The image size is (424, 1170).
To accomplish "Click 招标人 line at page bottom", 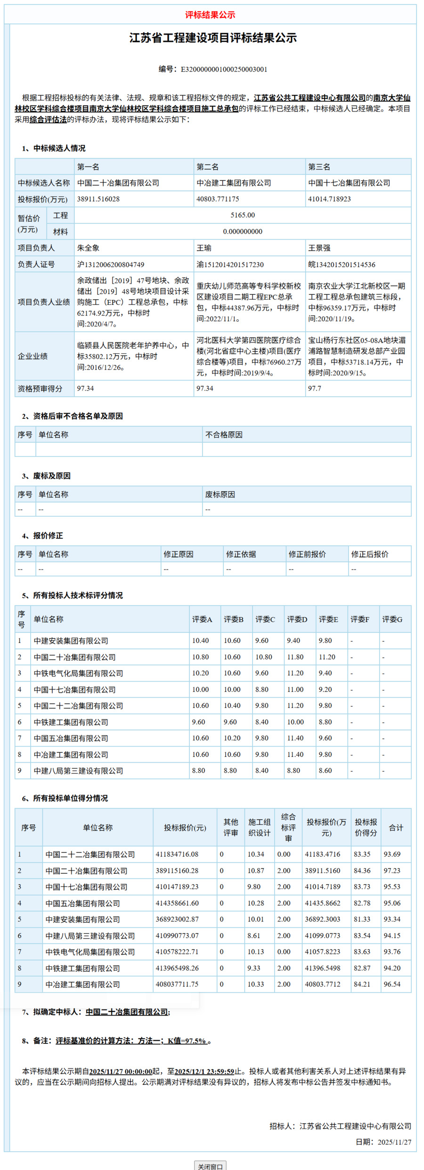I will [x=340, y=1126].
